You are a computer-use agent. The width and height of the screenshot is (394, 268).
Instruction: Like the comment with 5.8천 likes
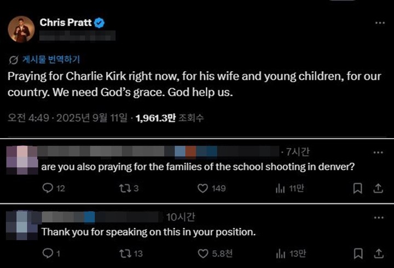[x=202, y=253]
